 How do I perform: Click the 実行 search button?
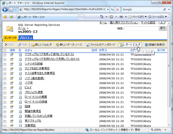163,28
